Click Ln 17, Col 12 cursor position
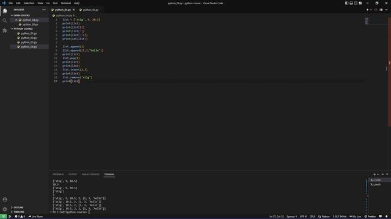The image size is (391, 219). 276,217
